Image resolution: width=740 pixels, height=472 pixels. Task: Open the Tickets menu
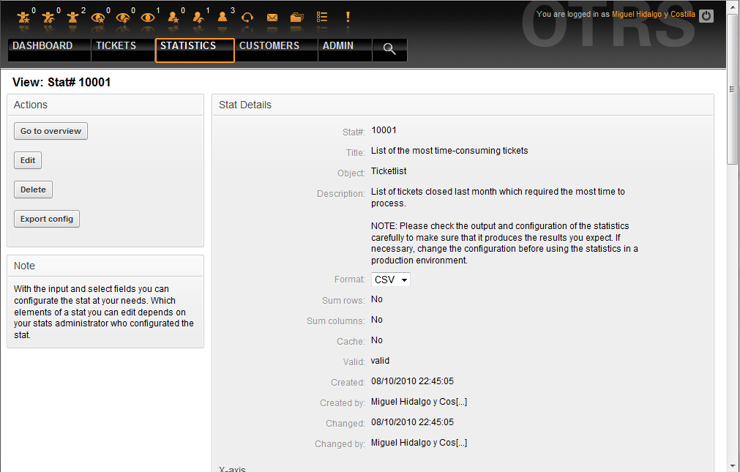(x=116, y=46)
